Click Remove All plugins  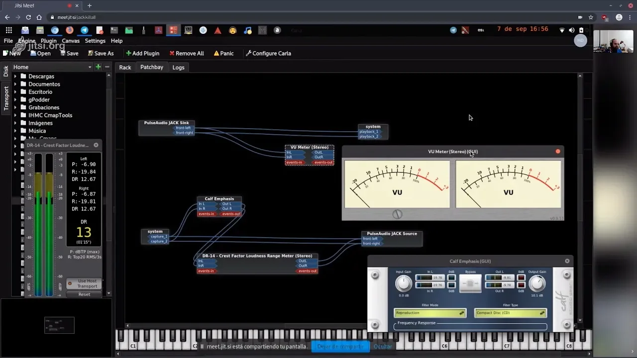pos(187,53)
